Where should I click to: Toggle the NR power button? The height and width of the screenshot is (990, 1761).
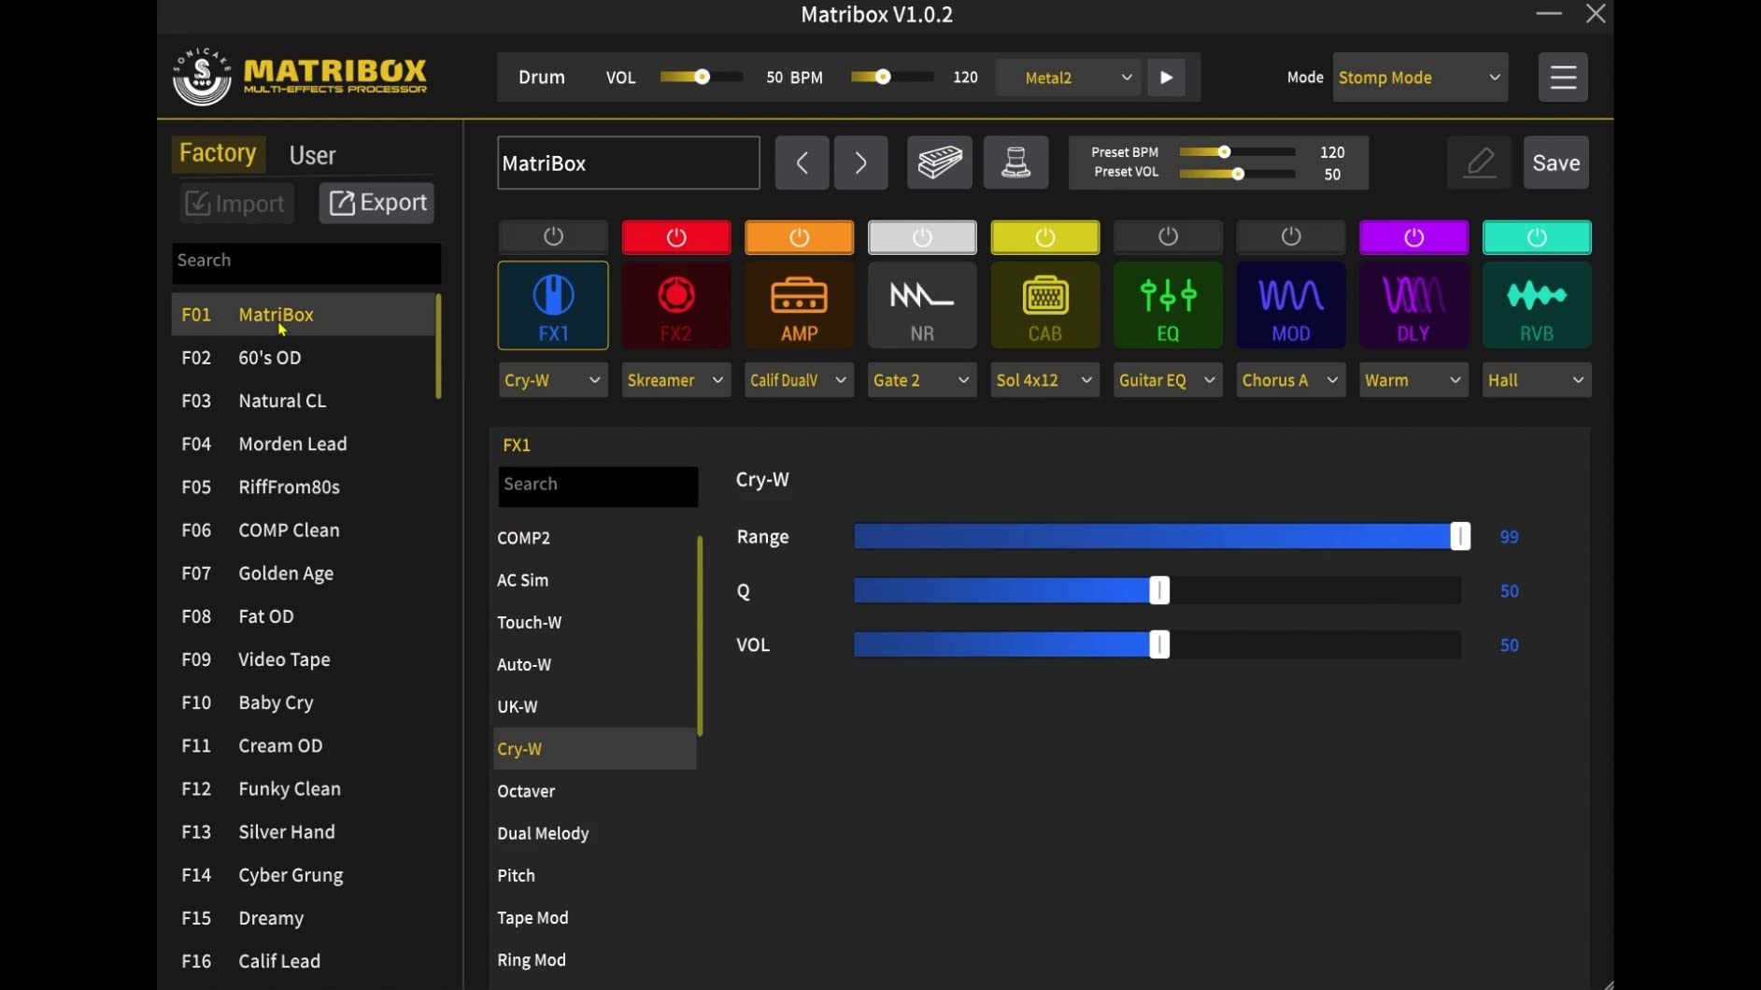coord(922,237)
